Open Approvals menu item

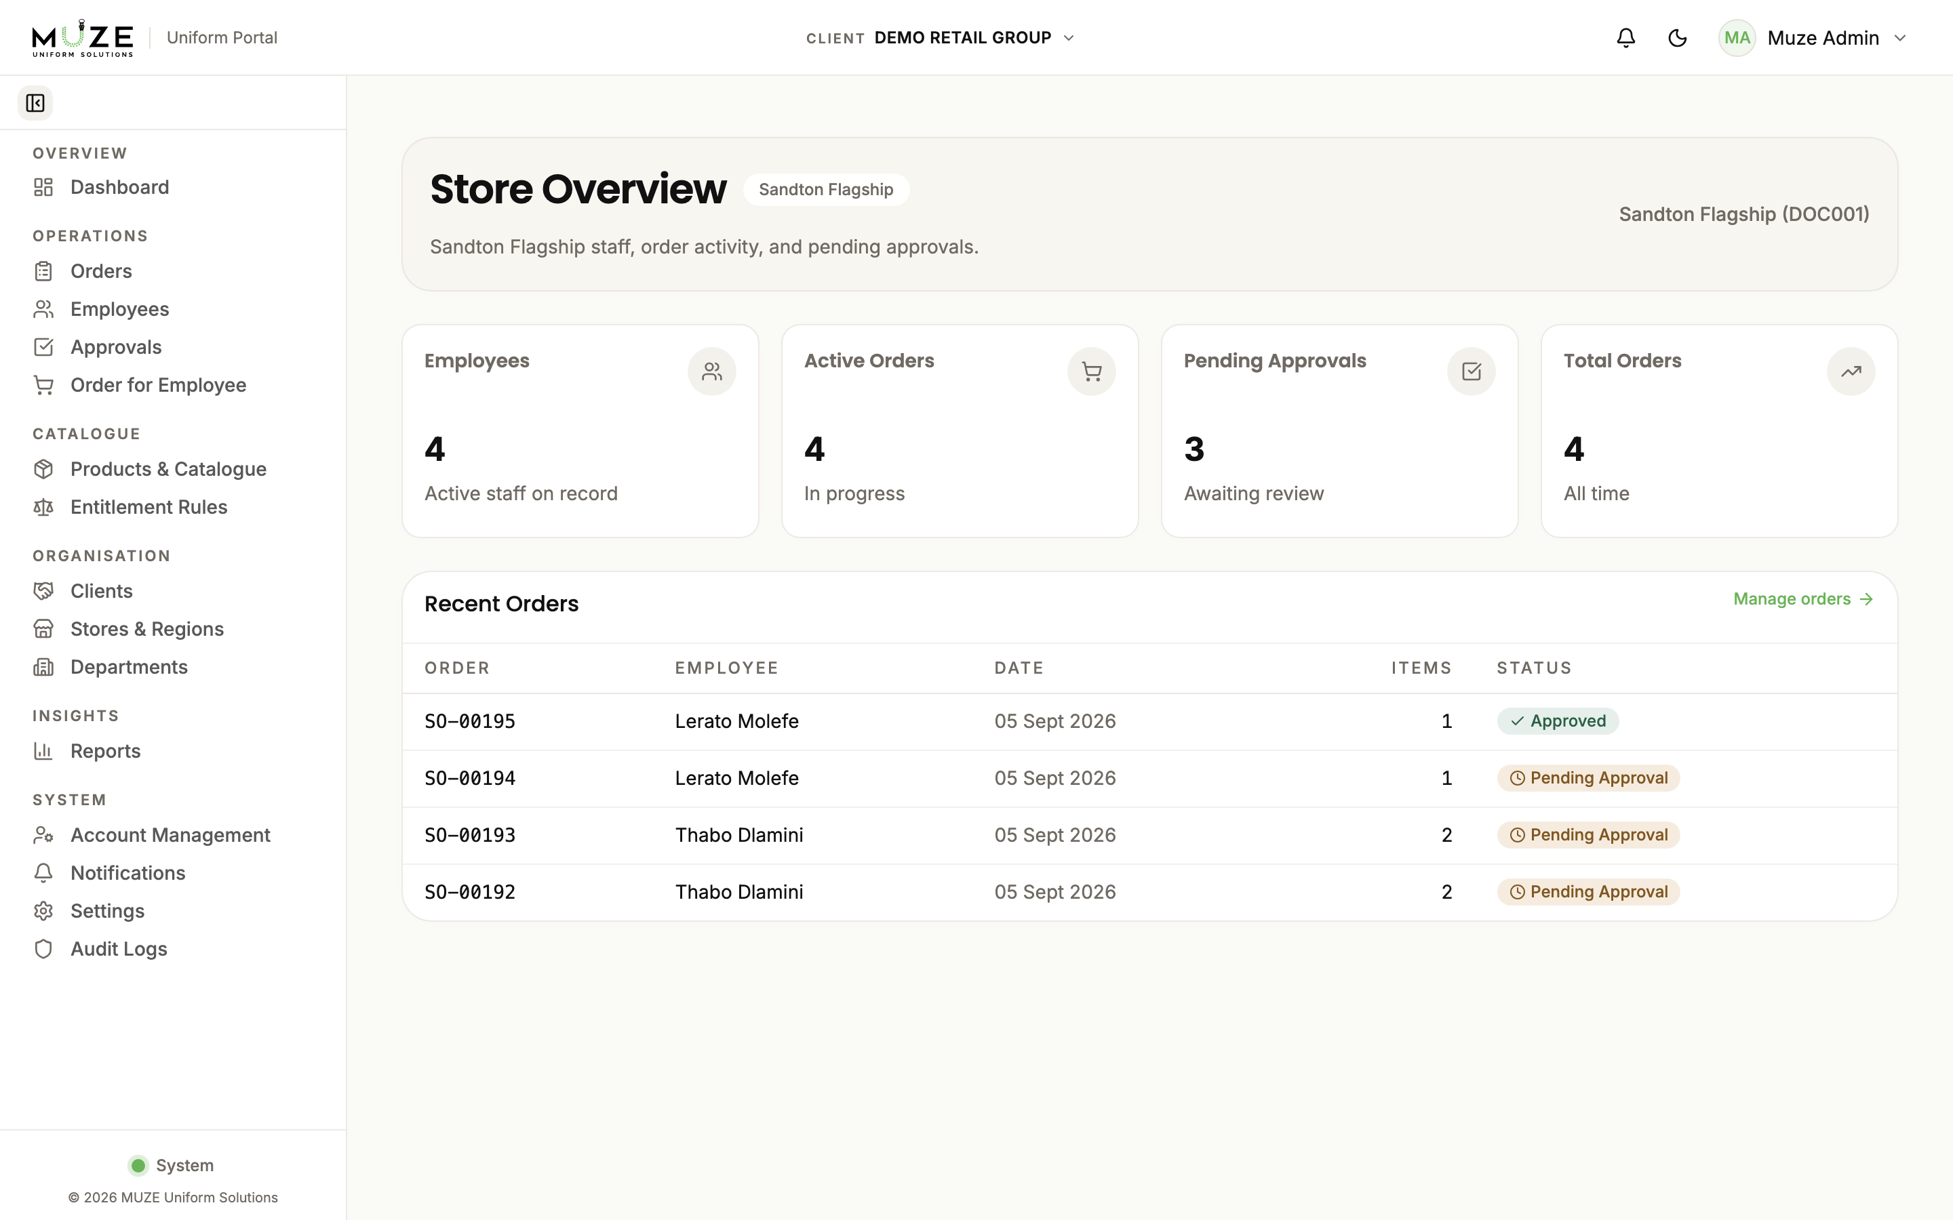(x=116, y=347)
